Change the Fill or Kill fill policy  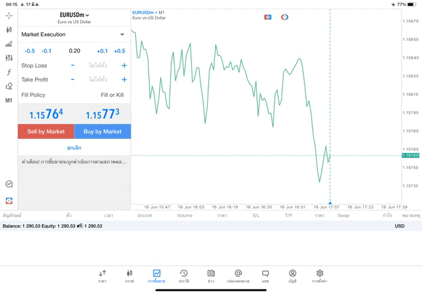tap(111, 95)
